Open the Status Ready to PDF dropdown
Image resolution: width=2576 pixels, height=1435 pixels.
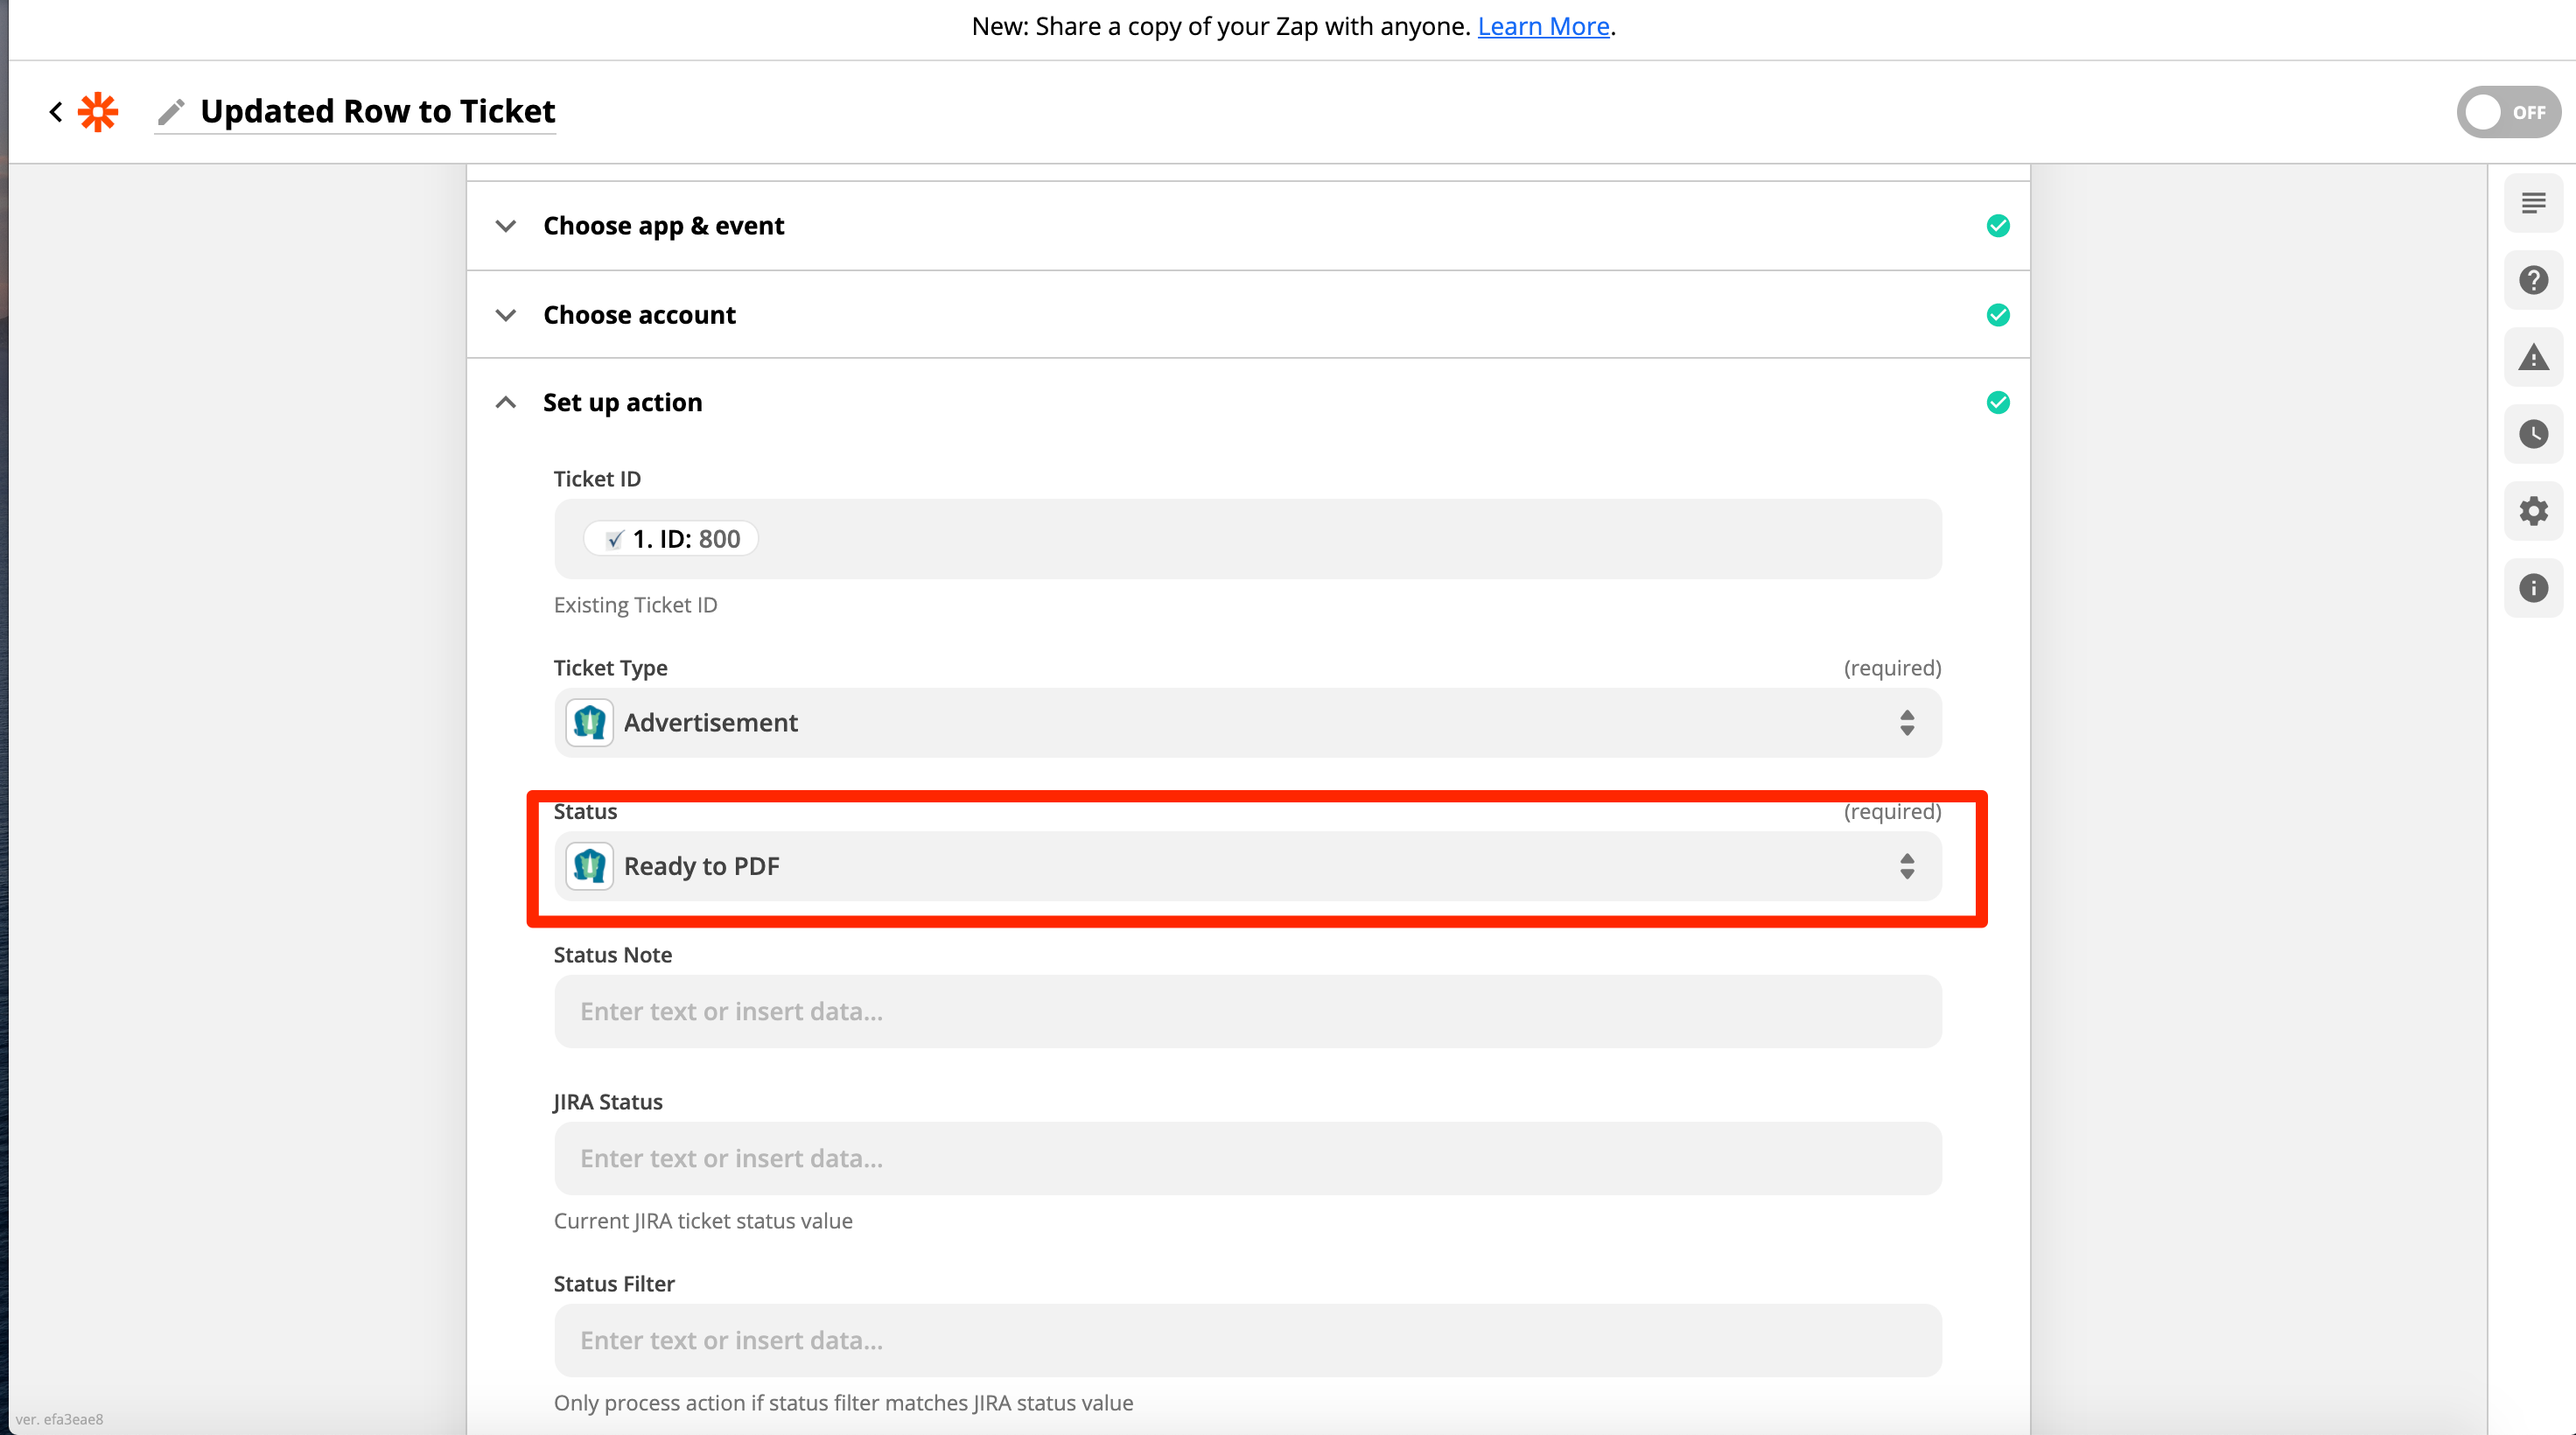click(x=1247, y=866)
